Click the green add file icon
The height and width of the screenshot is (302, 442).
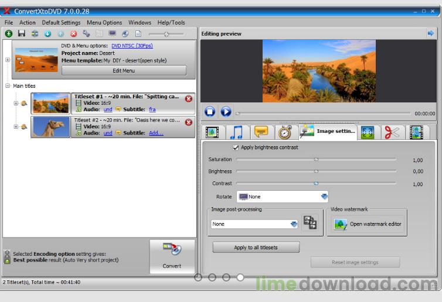click(x=9, y=34)
